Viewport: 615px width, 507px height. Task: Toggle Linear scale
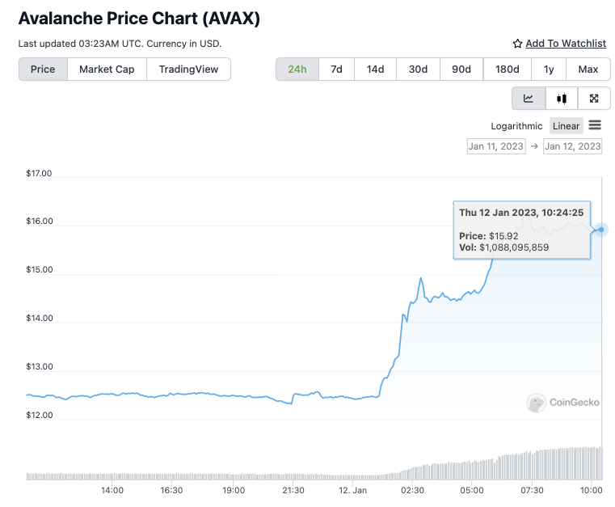(566, 126)
